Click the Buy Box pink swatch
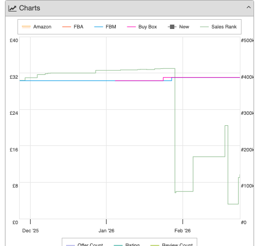The image size is (259, 246). pyautogui.click(x=131, y=27)
